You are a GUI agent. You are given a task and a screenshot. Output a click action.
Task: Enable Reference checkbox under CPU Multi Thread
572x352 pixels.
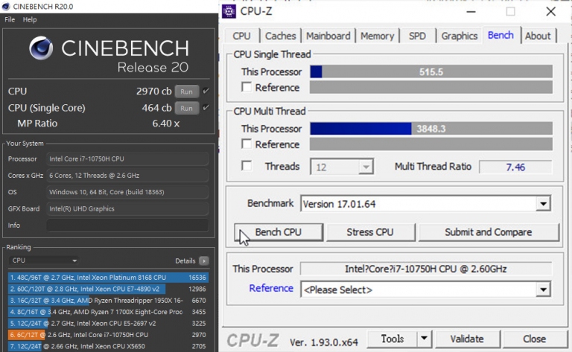click(x=247, y=144)
